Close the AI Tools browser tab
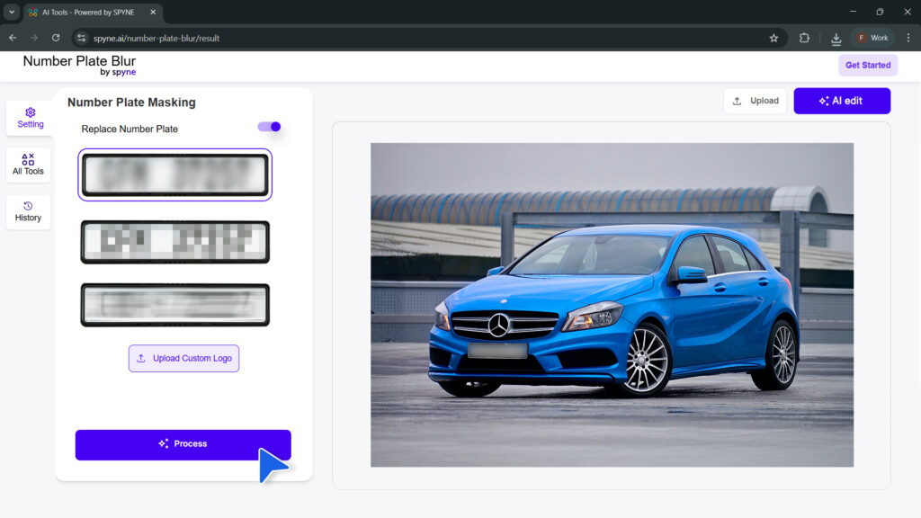This screenshot has width=921, height=518. (x=153, y=13)
